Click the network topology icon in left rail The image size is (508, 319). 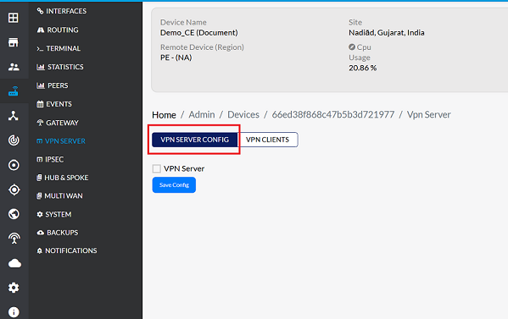pos(14,116)
